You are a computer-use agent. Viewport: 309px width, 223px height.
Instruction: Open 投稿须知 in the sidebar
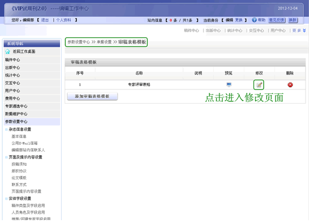pyautogui.click(x=19, y=164)
